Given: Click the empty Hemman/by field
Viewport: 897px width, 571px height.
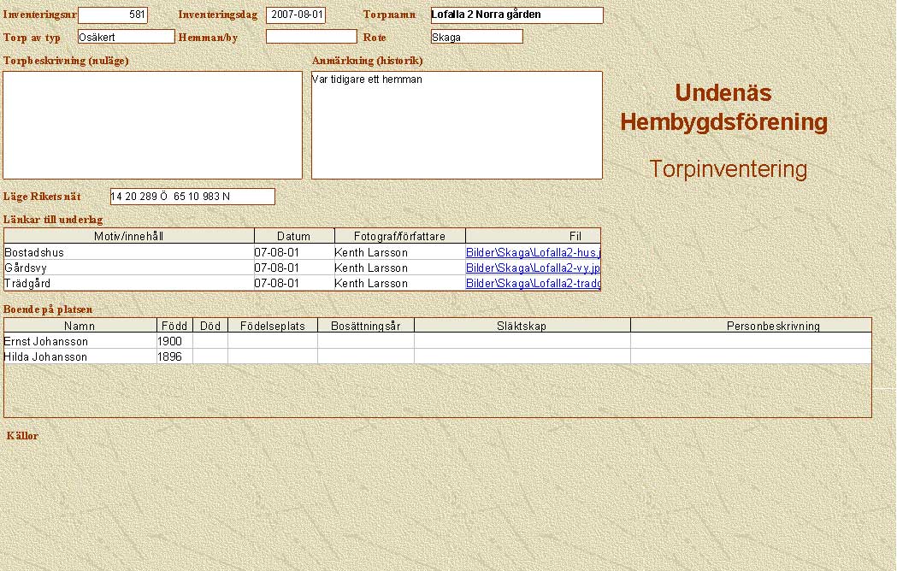Looking at the screenshot, I should 311,37.
